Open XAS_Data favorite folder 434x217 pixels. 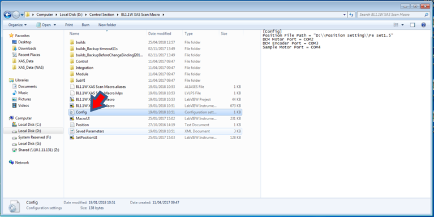(25, 61)
